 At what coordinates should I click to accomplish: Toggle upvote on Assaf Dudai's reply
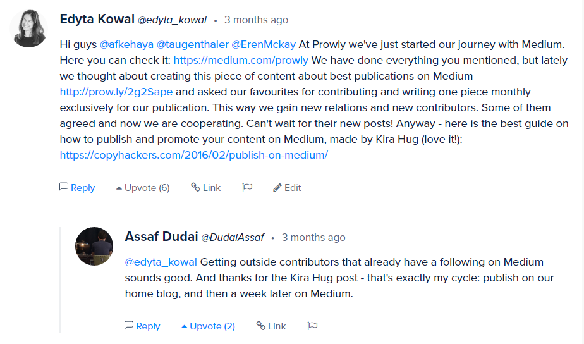coord(208,326)
